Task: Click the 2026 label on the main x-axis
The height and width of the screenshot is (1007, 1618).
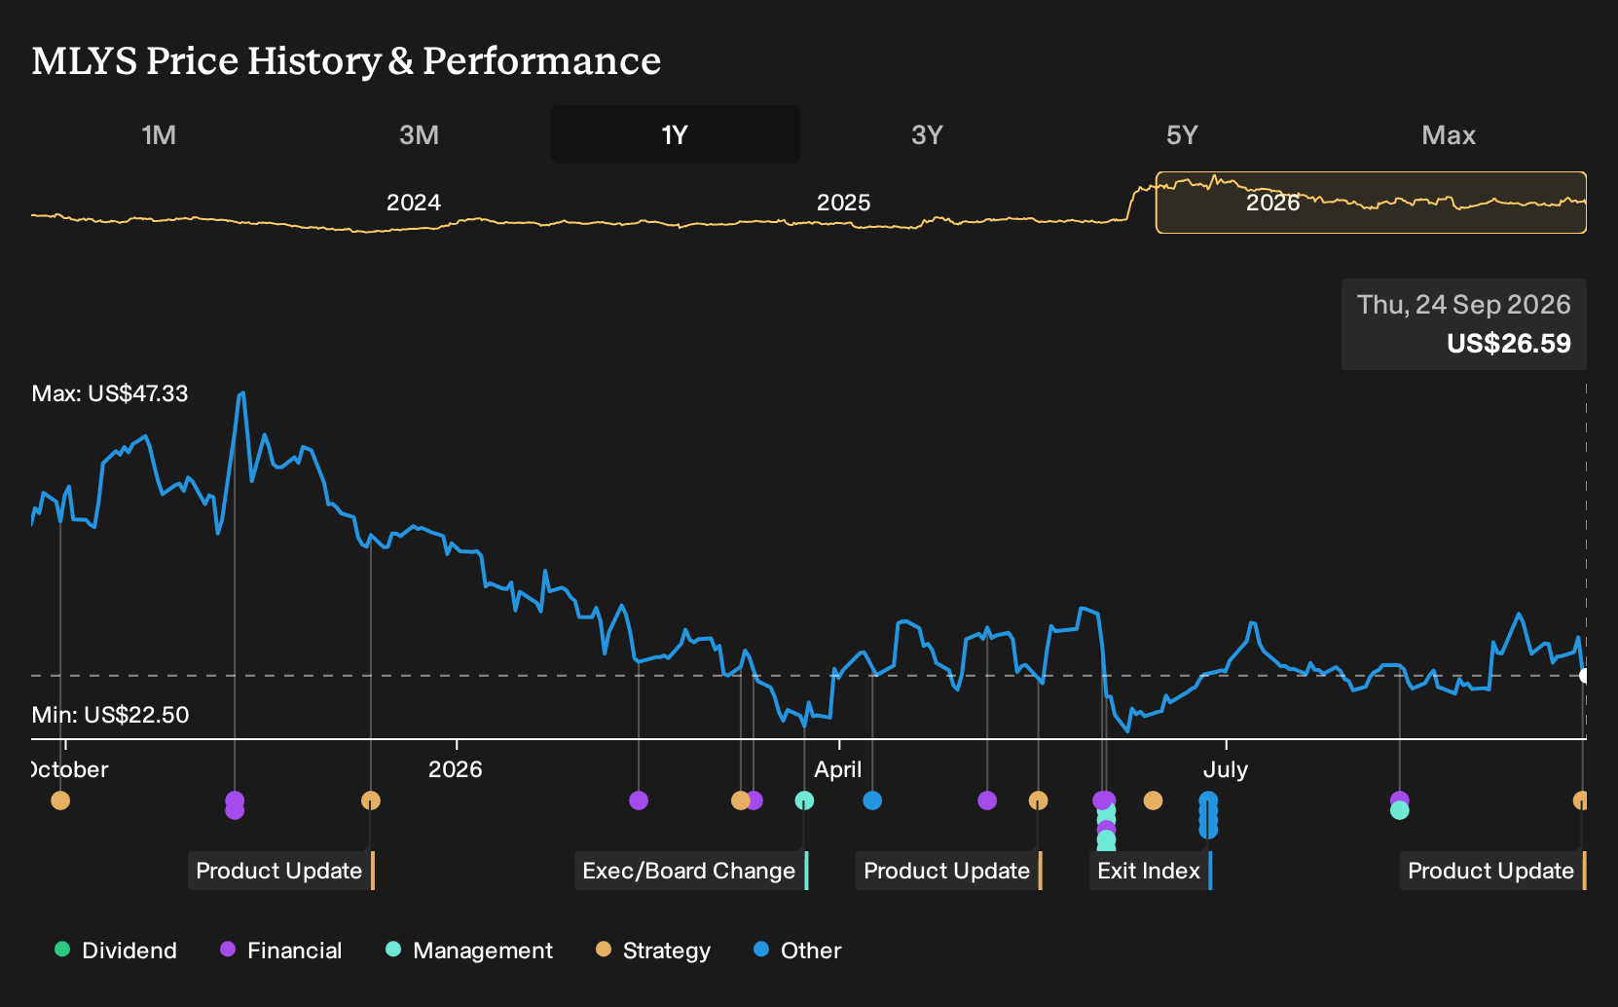Action: tap(456, 769)
